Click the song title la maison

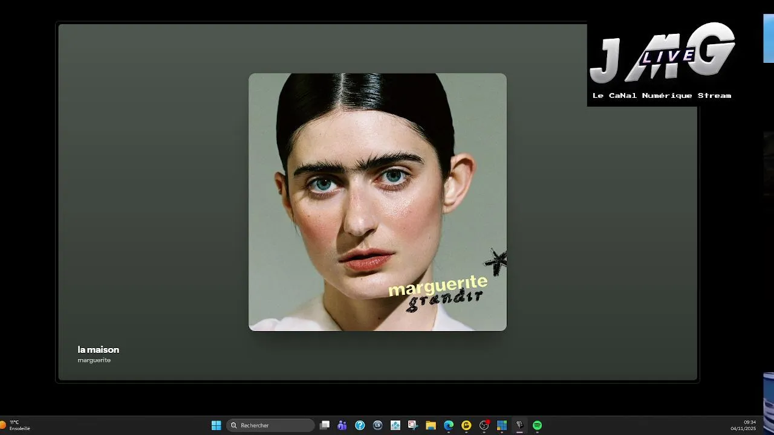pyautogui.click(x=99, y=350)
